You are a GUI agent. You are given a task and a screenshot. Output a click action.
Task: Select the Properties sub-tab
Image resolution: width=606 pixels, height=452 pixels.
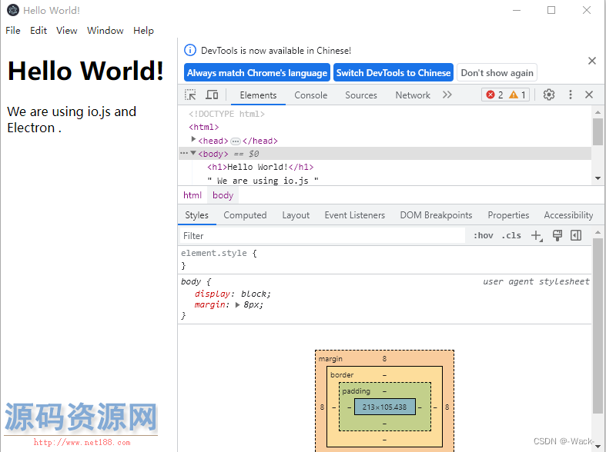click(x=508, y=215)
